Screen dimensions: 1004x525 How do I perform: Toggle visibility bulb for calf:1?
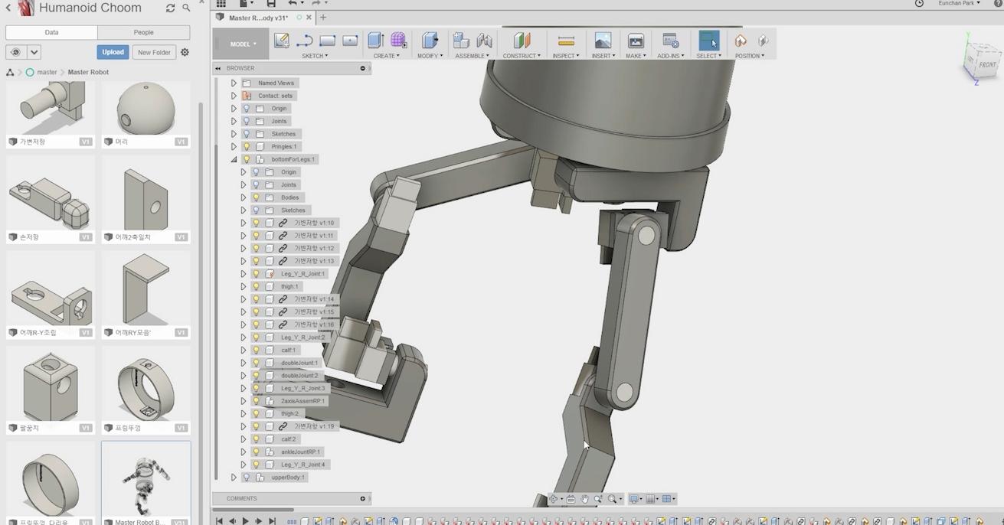coord(257,350)
